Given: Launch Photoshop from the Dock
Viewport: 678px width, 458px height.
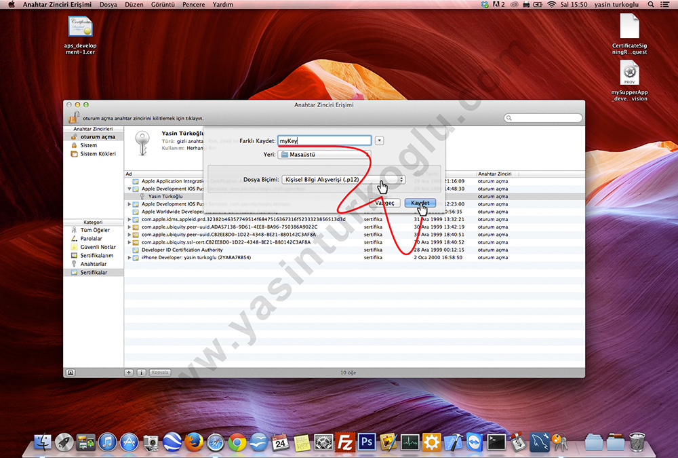Looking at the screenshot, I should (367, 442).
